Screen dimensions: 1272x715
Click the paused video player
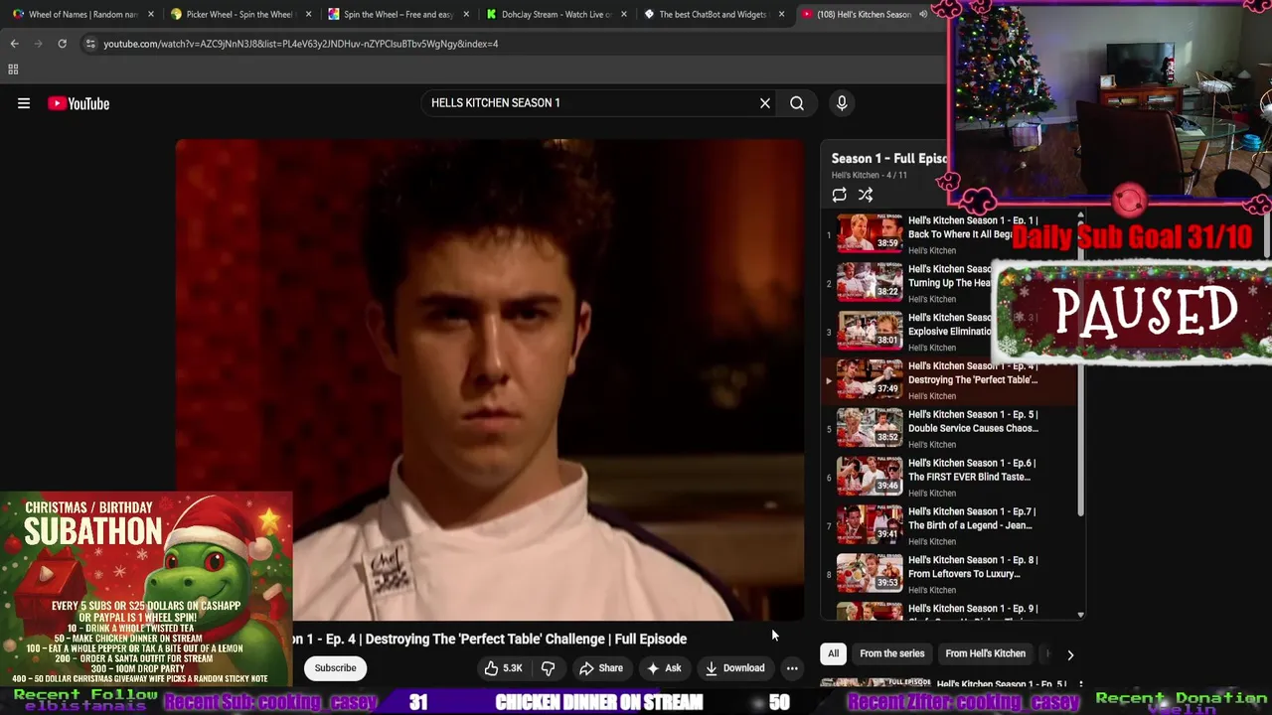(x=490, y=379)
